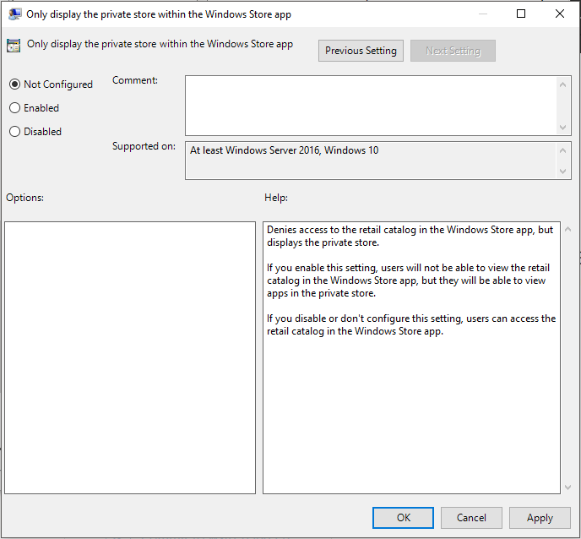This screenshot has width=581, height=539.
Task: Click the Options label
Action: (x=24, y=198)
